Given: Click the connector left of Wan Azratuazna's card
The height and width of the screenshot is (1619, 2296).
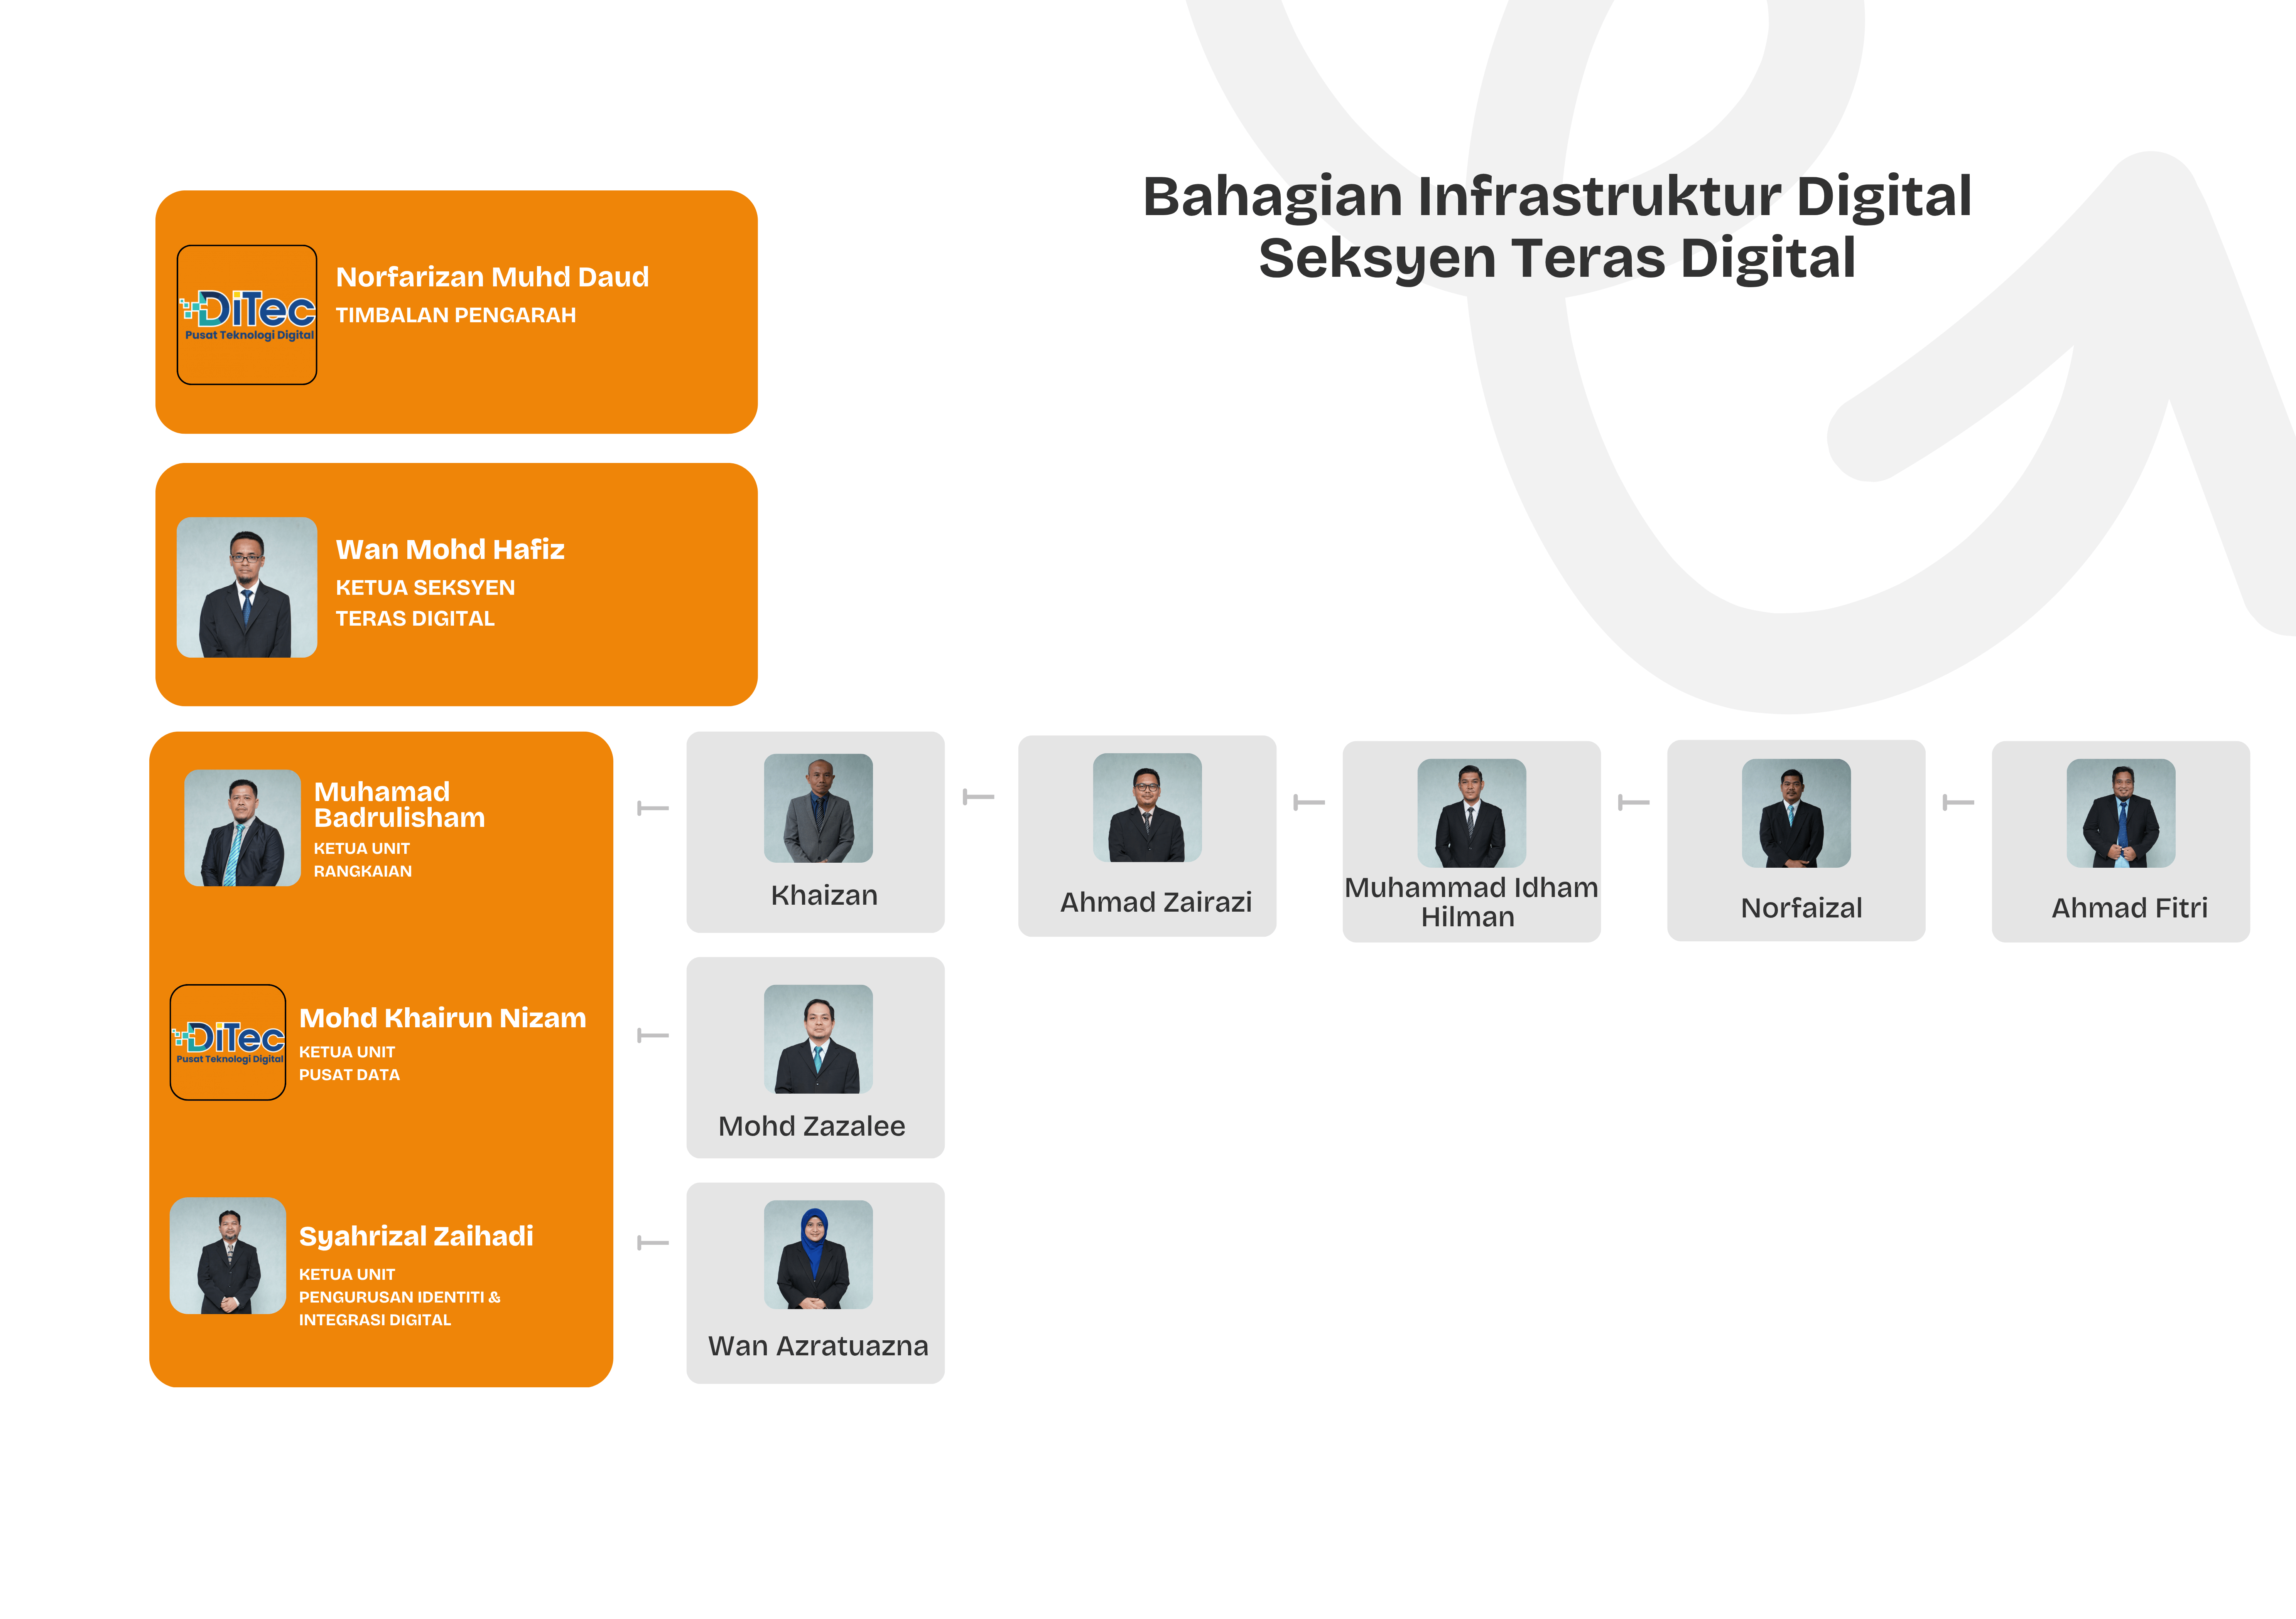Looking at the screenshot, I should 653,1243.
